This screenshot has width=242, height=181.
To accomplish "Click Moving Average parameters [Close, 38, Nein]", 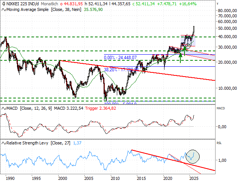I will [x=66, y=10].
